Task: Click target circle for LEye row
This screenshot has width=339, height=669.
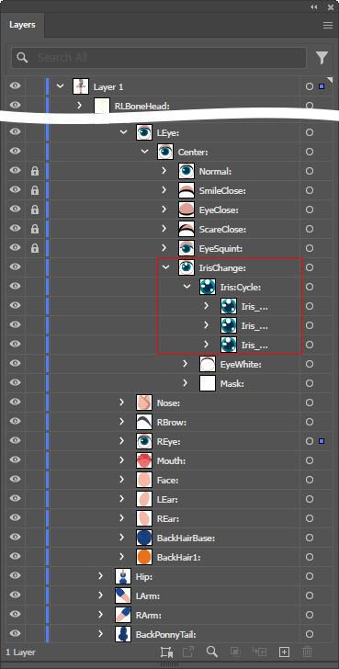Action: pos(310,132)
